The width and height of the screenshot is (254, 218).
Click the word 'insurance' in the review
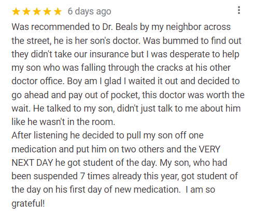[x=109, y=54]
